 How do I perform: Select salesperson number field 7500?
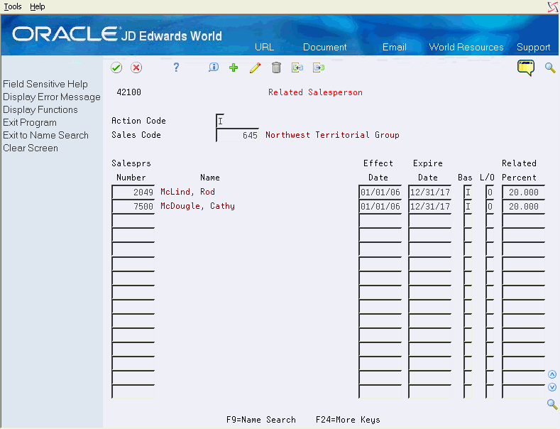(133, 206)
